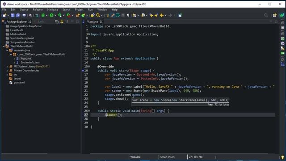Minimize the editor area
The width and height of the screenshot is (286, 161).
271,21
